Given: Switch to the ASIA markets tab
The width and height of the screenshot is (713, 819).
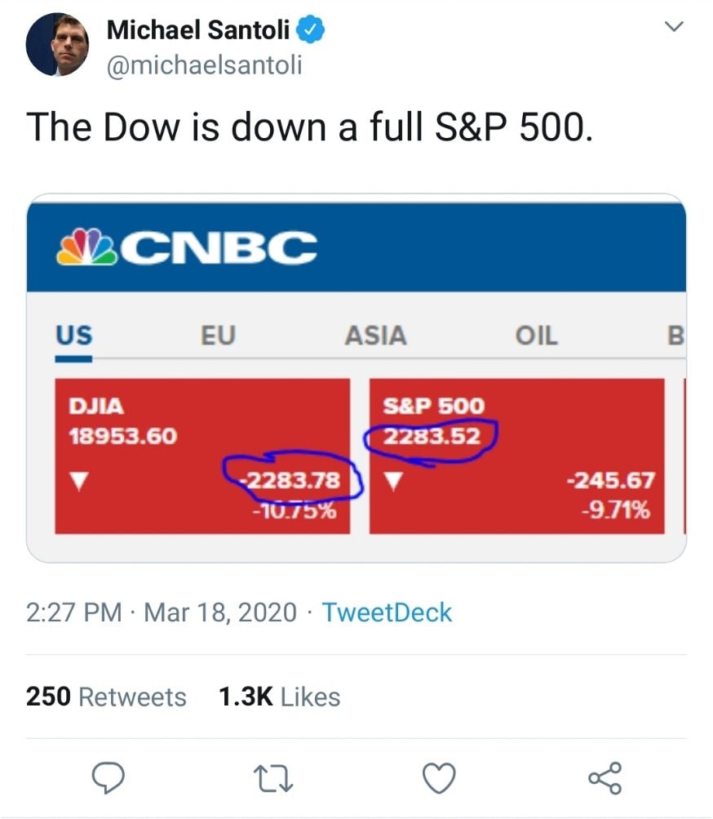Looking at the screenshot, I should coord(375,336).
